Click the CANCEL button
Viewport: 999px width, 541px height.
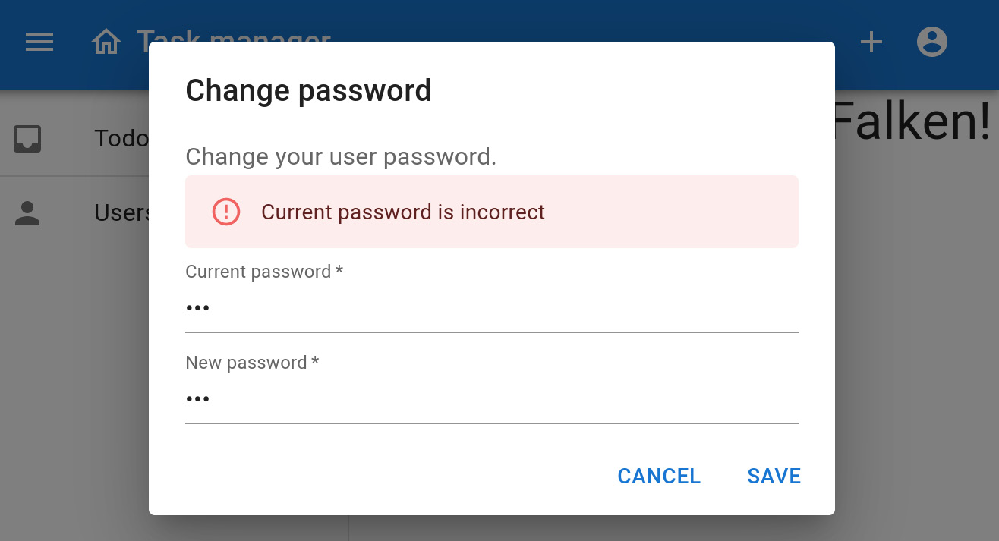click(658, 476)
